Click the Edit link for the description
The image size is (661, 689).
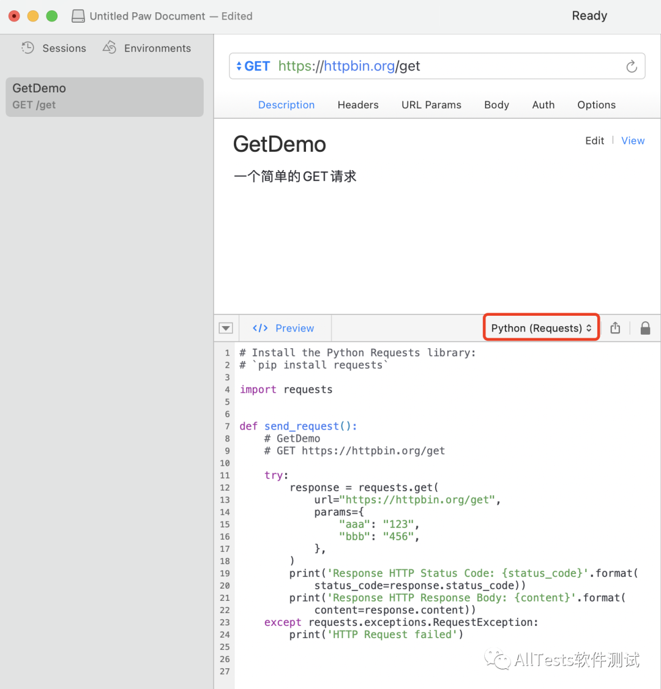click(x=594, y=140)
